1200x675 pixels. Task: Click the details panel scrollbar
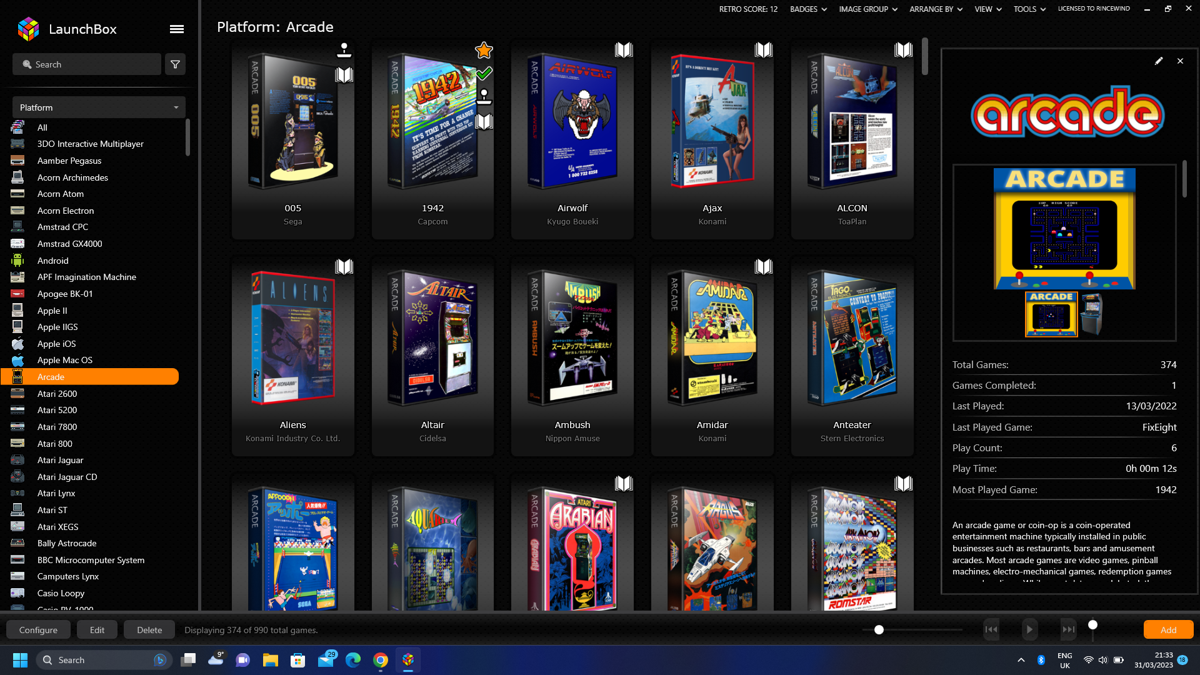1184,179
